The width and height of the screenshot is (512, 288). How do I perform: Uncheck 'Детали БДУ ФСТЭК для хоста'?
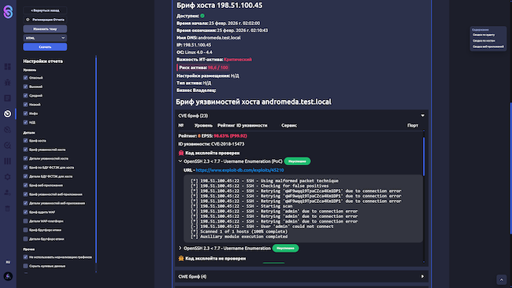click(25, 176)
